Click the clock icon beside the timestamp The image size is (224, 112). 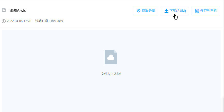(x=4, y=21)
